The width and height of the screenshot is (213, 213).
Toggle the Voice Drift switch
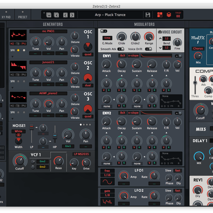click(148, 49)
